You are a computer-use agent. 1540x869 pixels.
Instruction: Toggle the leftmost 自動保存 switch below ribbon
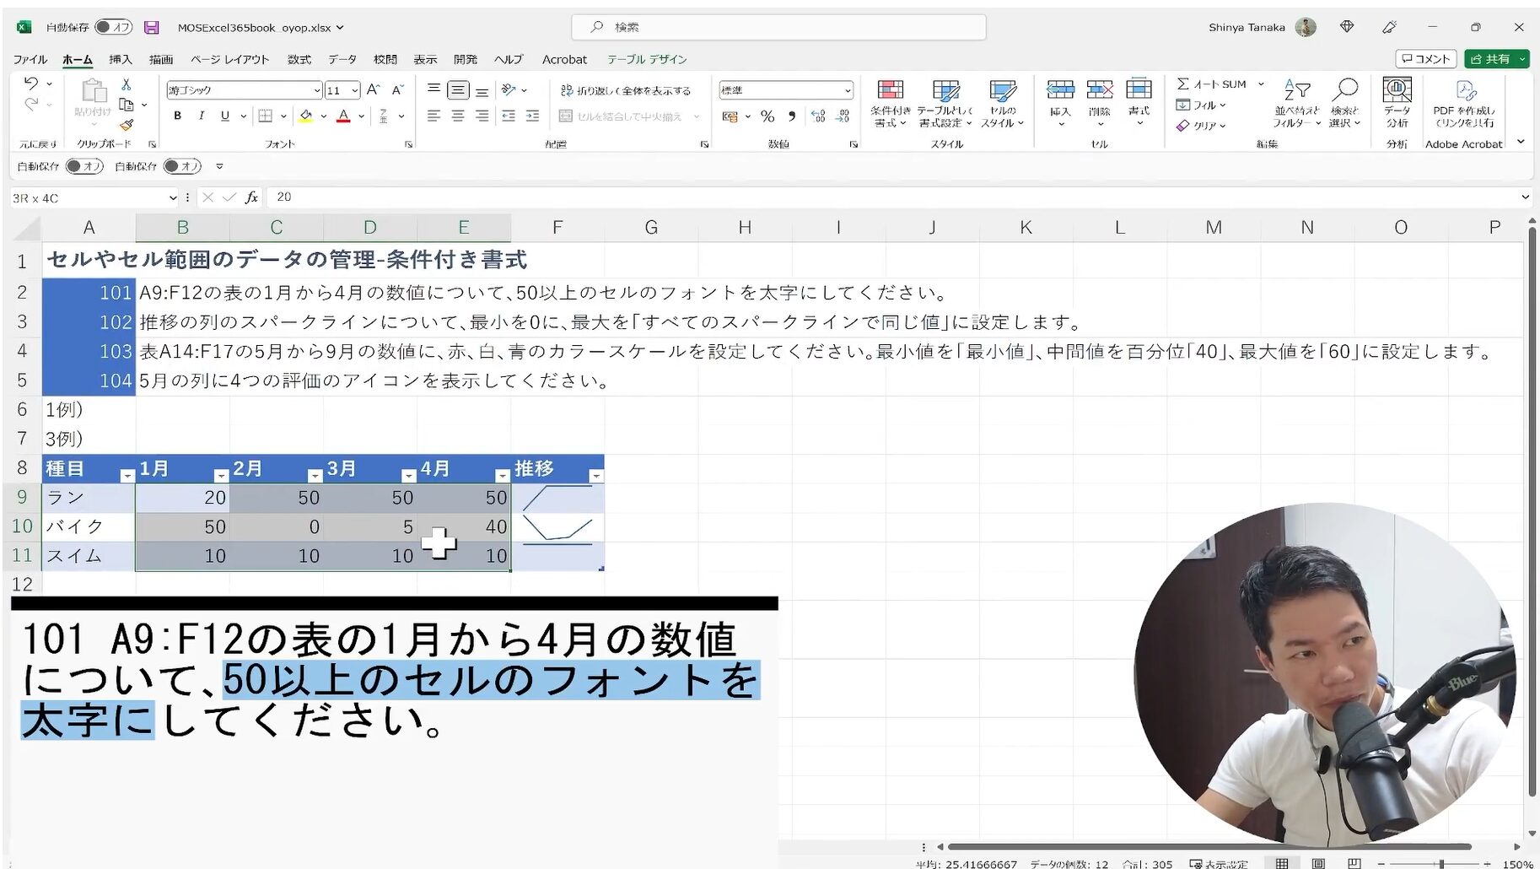(x=84, y=166)
